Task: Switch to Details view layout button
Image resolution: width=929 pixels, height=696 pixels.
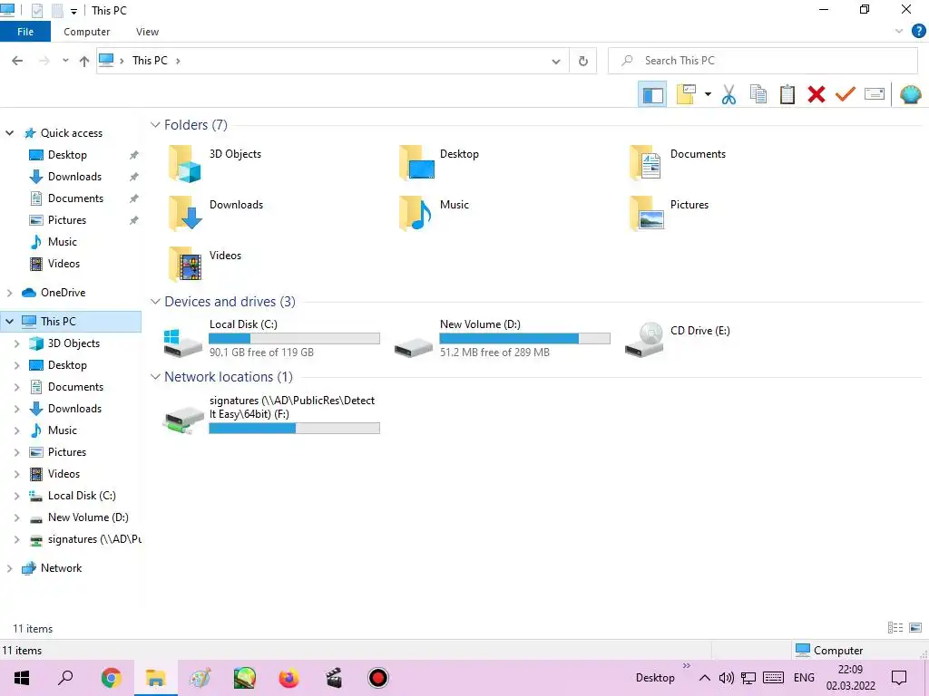Action: click(x=895, y=628)
